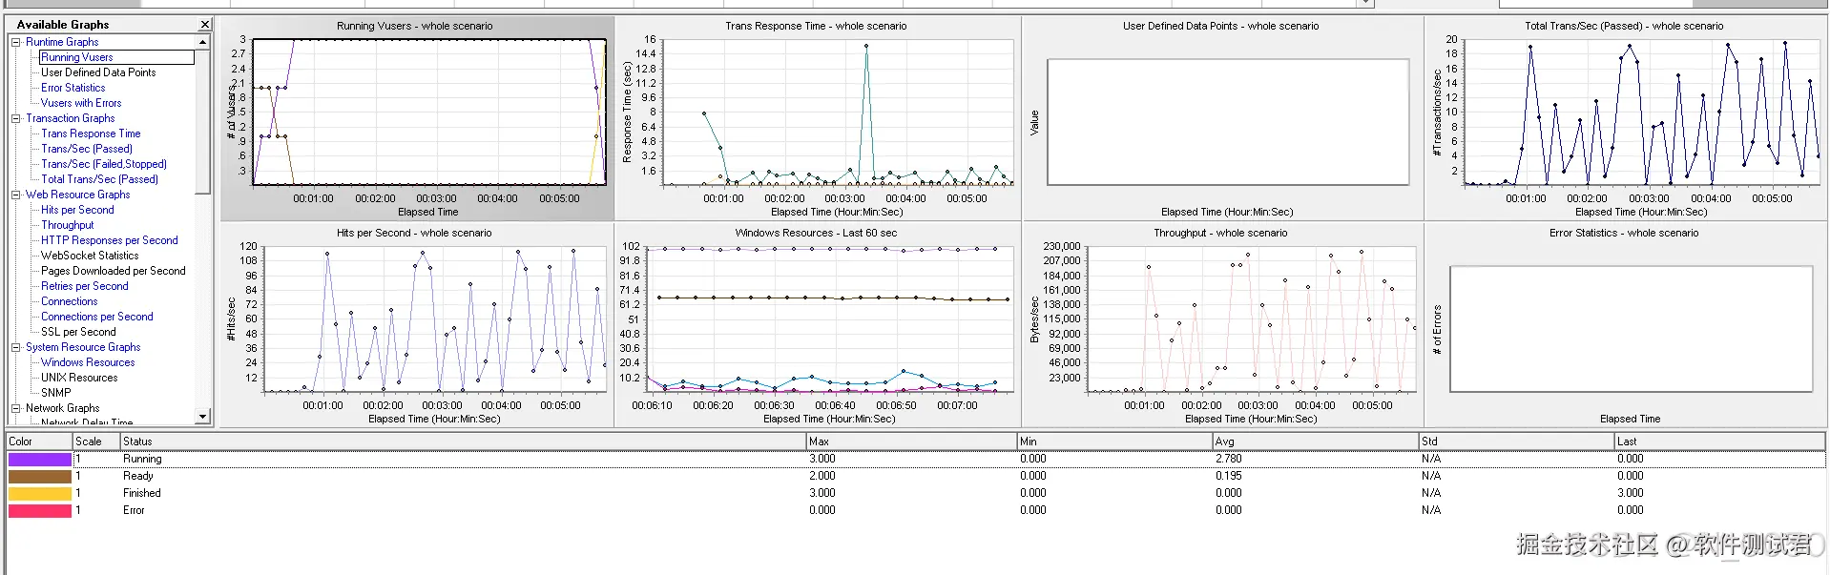The width and height of the screenshot is (1830, 575).
Task: Select the Throughput graph panel
Action: (x=1222, y=324)
